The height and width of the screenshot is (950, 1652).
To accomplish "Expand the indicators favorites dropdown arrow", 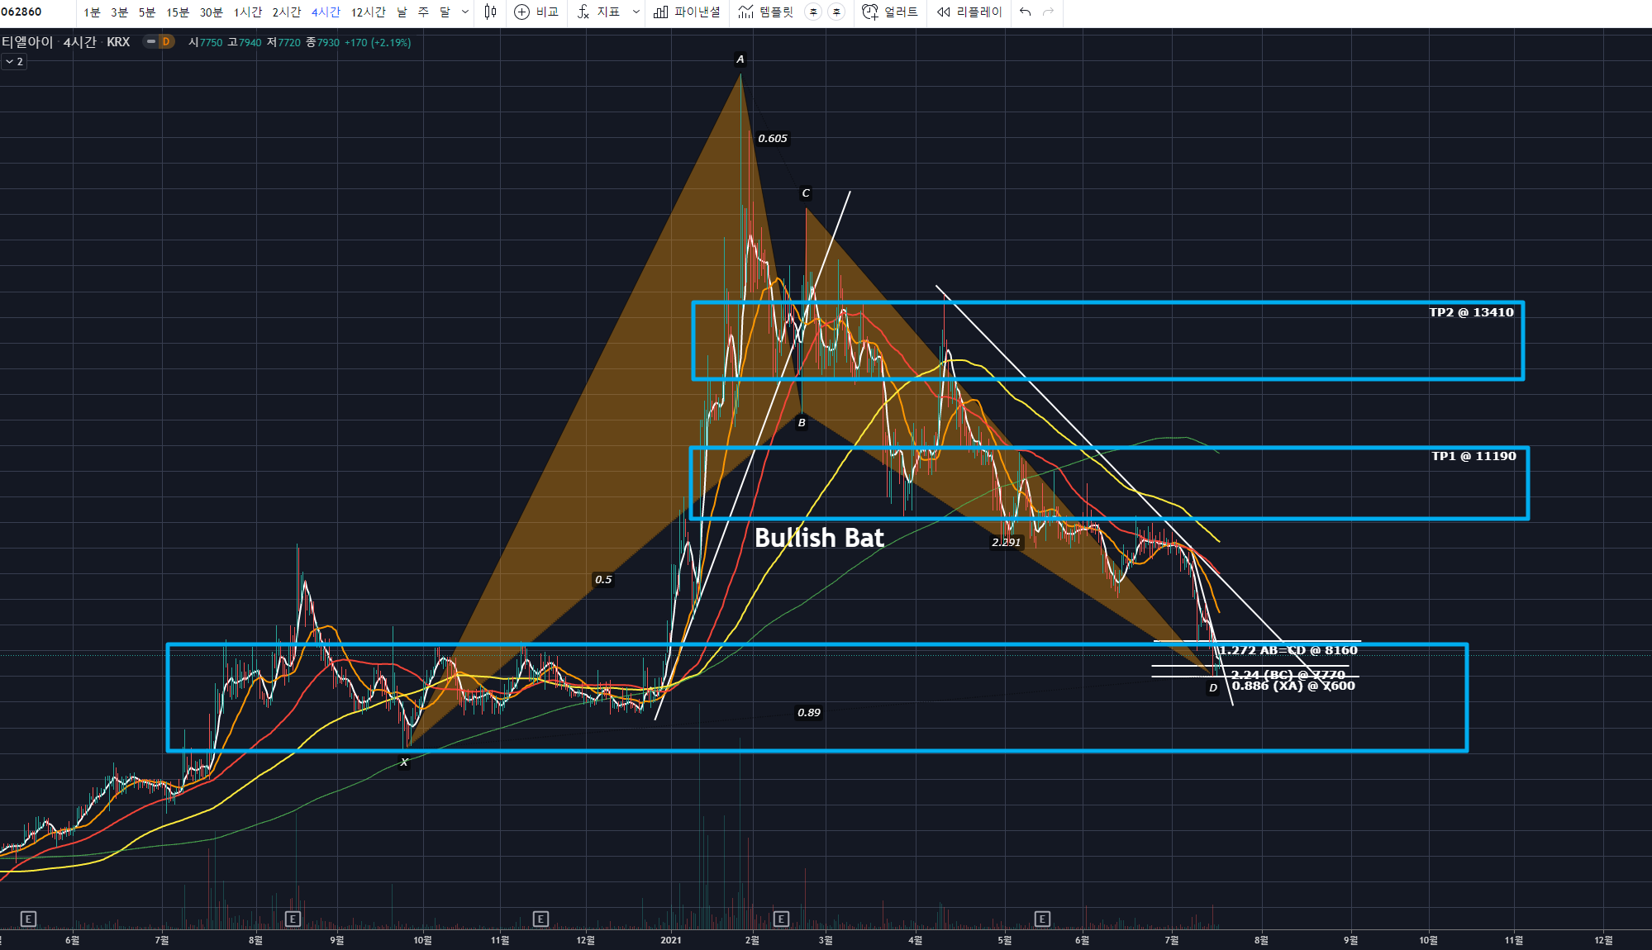I will [636, 12].
